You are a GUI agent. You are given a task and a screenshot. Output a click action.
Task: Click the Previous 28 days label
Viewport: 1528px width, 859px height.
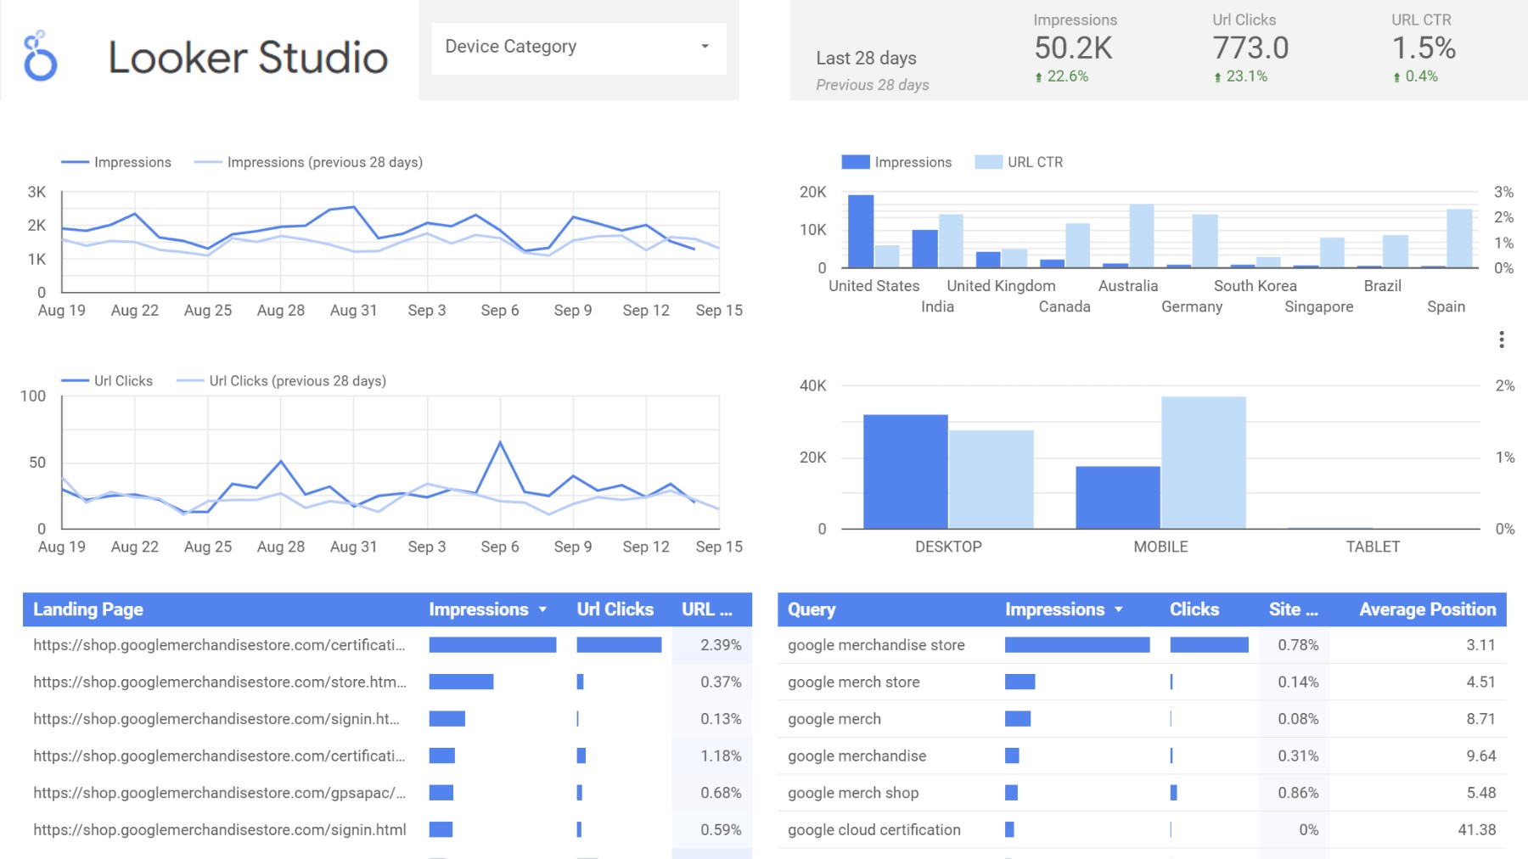pyautogui.click(x=872, y=85)
